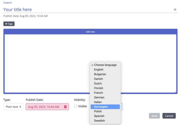Select Norwegian from language list
The height and width of the screenshot is (125, 182).
point(101,107)
